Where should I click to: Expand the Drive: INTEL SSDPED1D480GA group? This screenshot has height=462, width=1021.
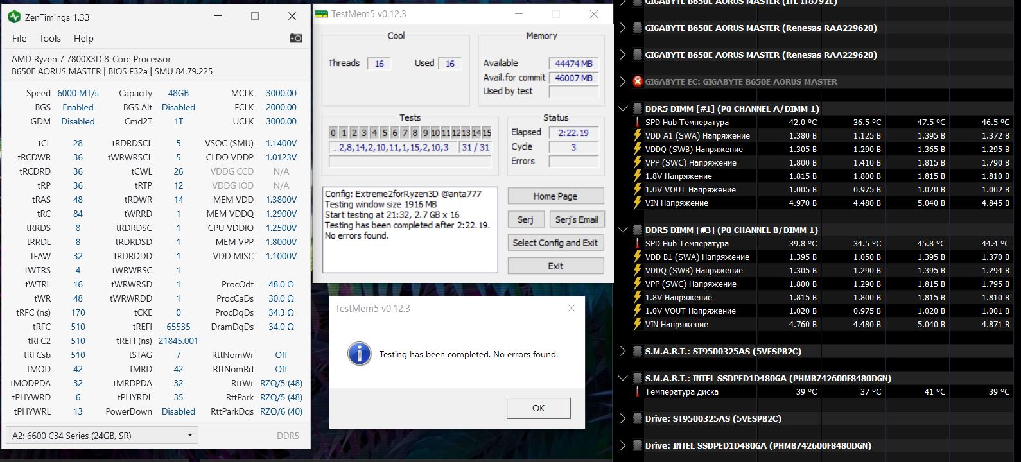pos(622,445)
